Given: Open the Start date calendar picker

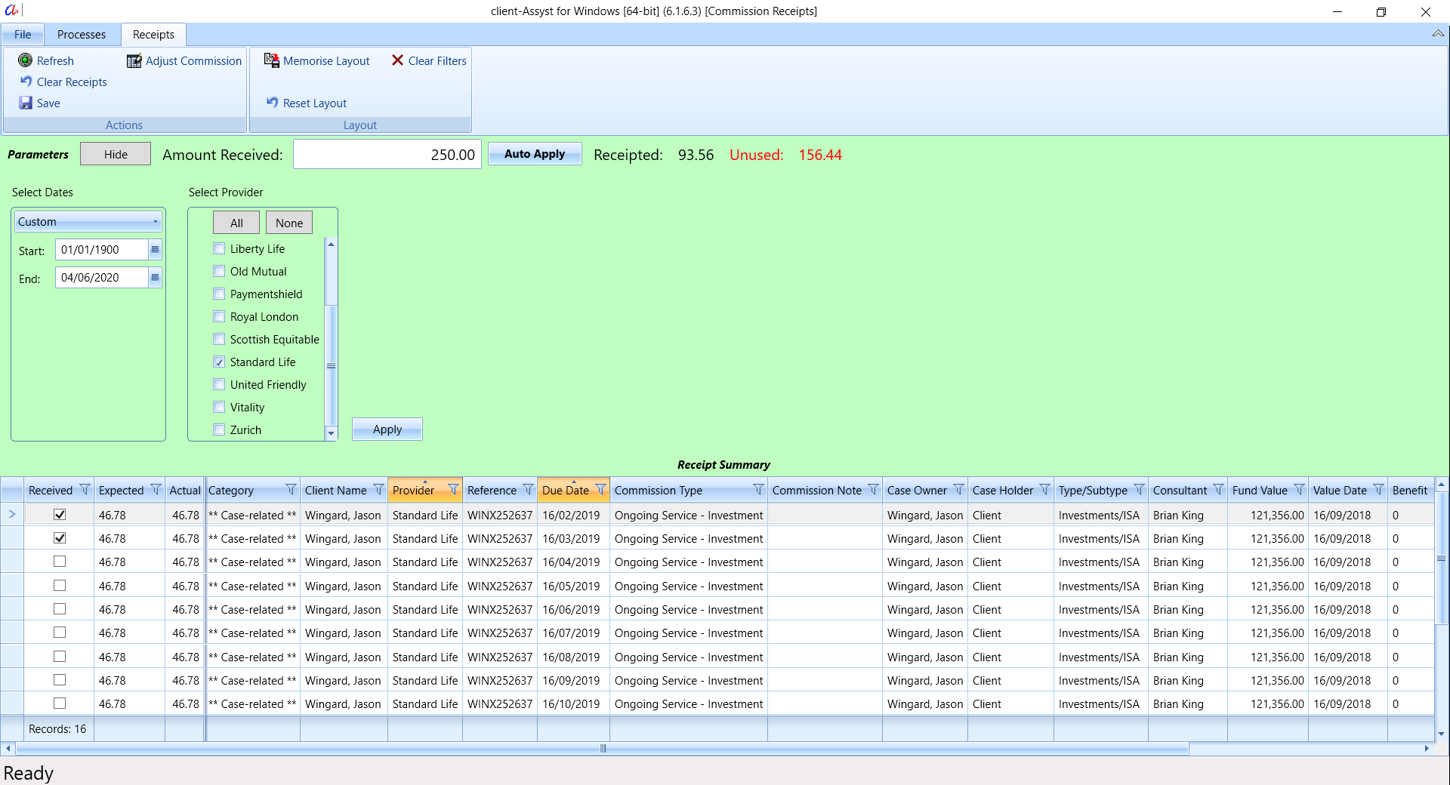Looking at the screenshot, I should 155,250.
